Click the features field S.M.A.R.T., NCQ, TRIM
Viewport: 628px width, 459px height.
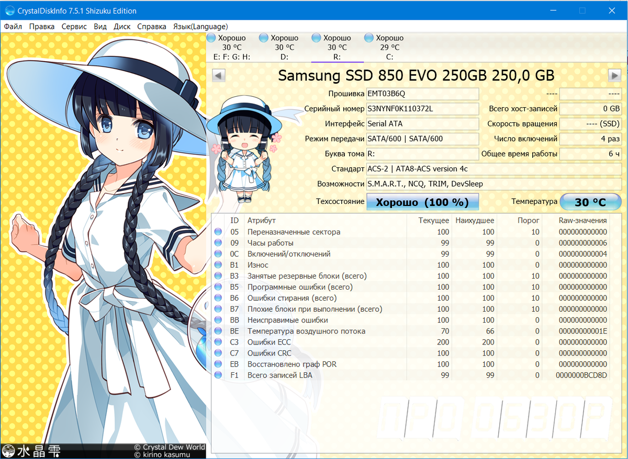point(494,184)
